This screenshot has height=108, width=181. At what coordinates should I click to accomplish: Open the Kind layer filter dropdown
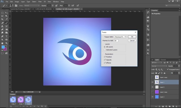point(157,63)
